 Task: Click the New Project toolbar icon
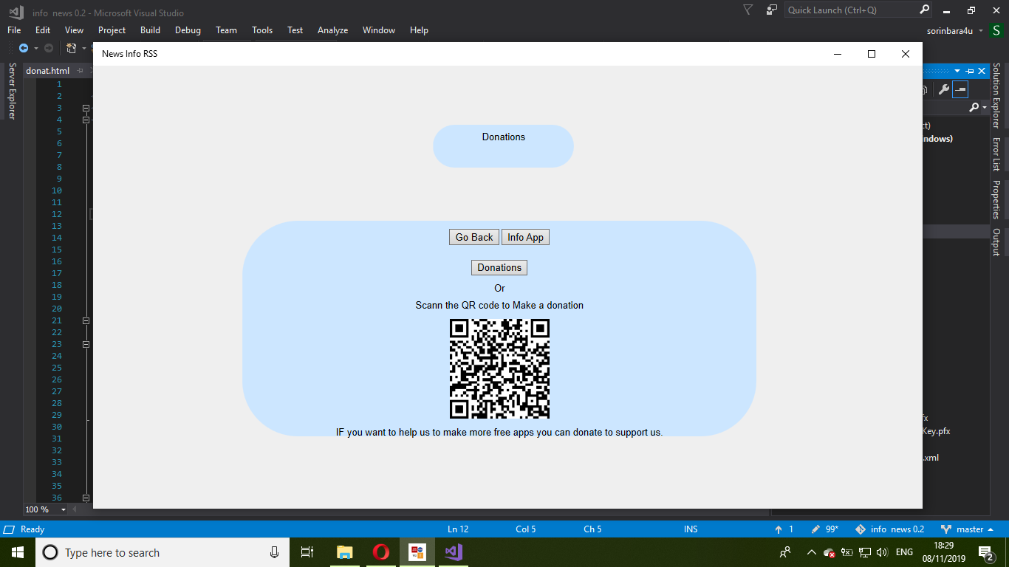tap(72, 48)
